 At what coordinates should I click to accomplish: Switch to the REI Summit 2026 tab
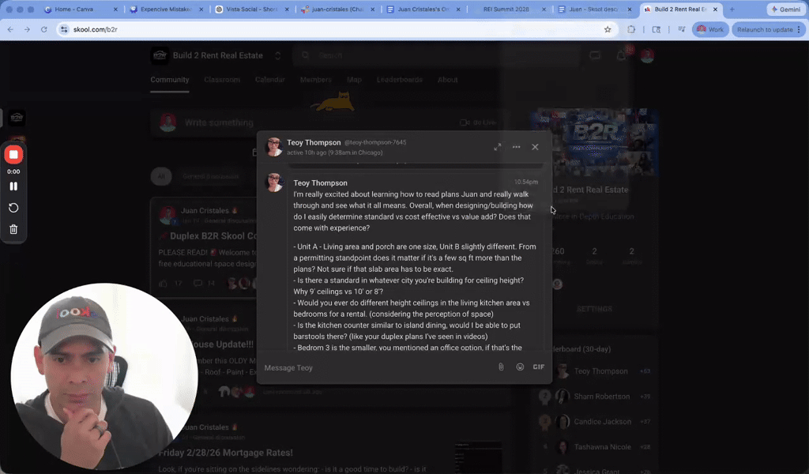coord(506,9)
